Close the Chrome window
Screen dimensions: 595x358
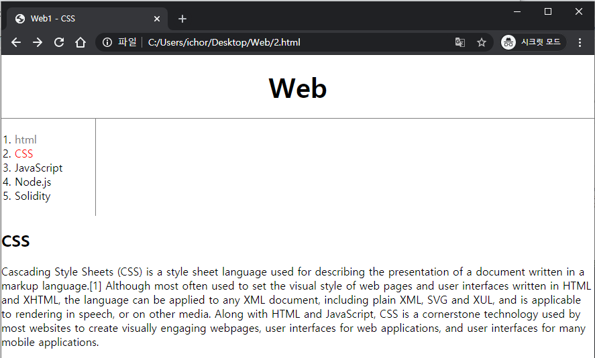point(579,12)
